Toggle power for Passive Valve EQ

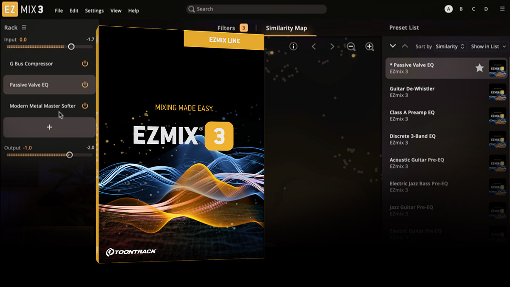[85, 85]
